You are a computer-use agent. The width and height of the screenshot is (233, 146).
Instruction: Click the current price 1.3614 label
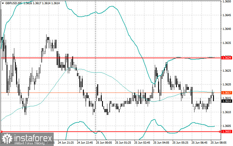[x=227, y=101]
